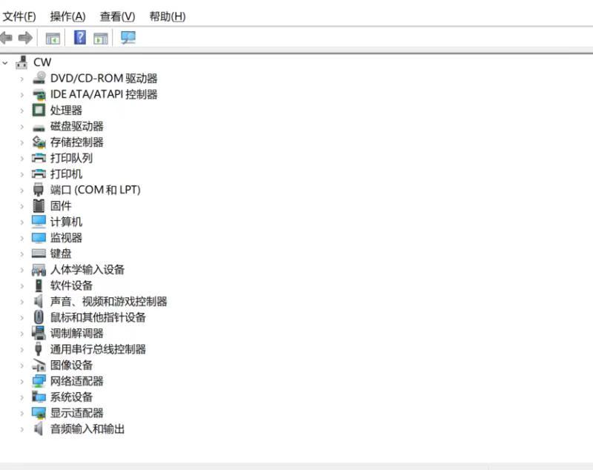The image size is (593, 470).
Task: Click the 键盘 keyboard icon
Action: 39,254
